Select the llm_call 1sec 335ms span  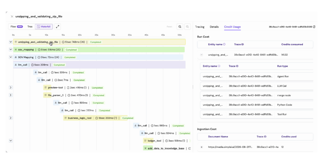(59, 72)
